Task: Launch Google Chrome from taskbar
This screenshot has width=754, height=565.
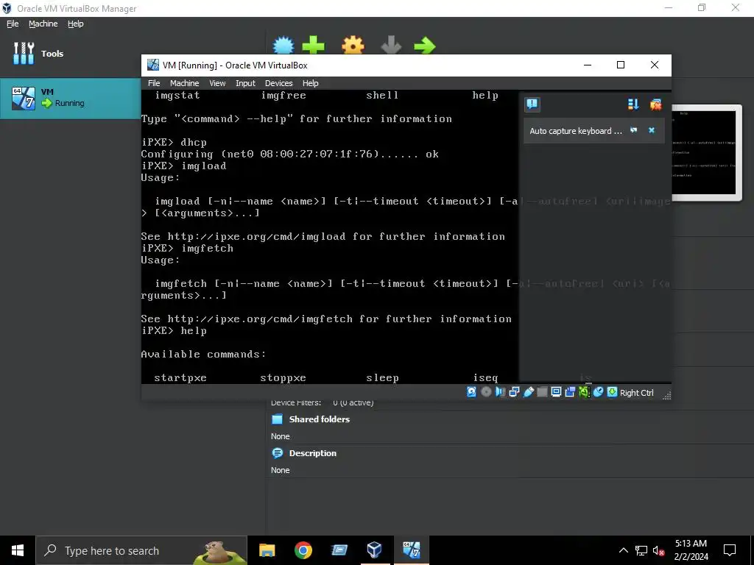Action: (303, 550)
